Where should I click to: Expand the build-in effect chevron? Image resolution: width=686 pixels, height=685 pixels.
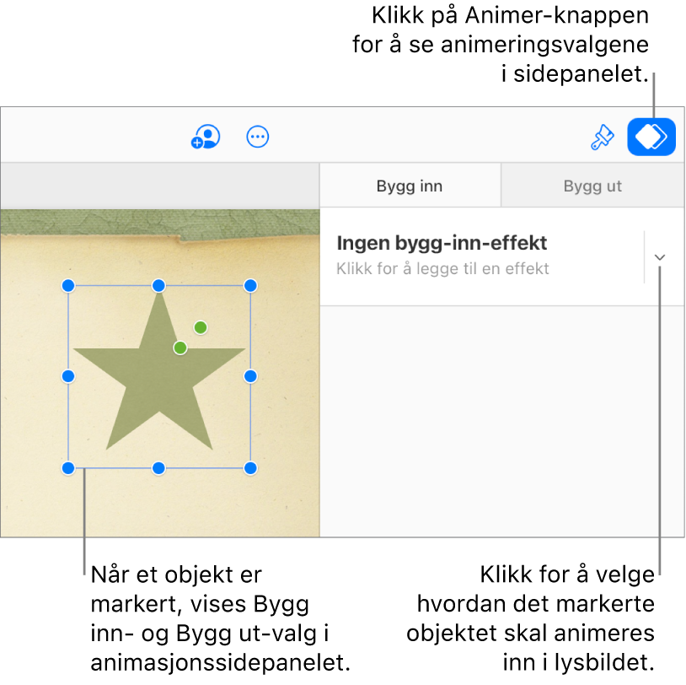[660, 257]
